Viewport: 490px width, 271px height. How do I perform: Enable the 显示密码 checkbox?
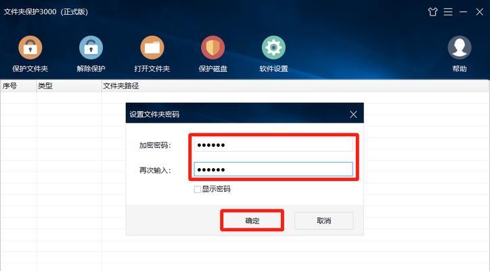(x=197, y=189)
